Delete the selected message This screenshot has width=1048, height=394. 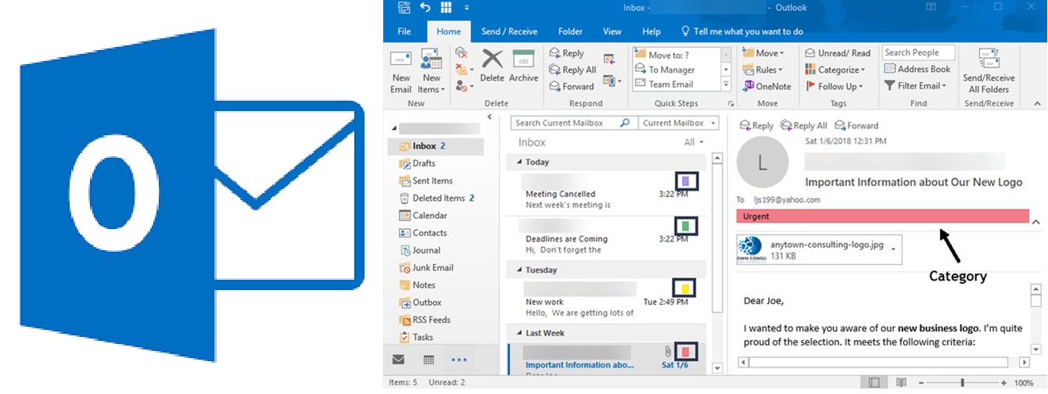coord(492,66)
